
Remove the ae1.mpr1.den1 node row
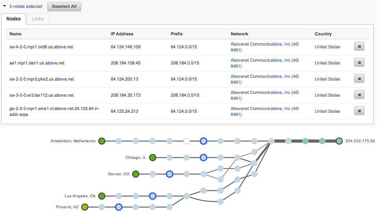[359, 63]
